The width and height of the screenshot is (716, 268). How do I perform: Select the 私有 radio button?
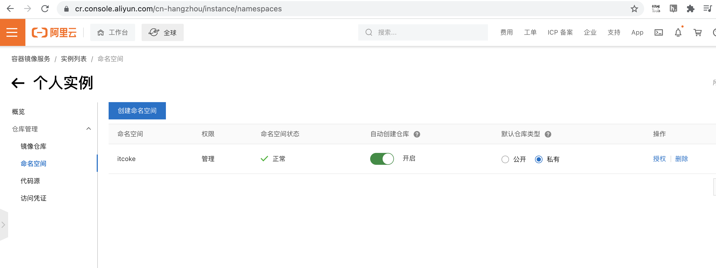coord(538,159)
